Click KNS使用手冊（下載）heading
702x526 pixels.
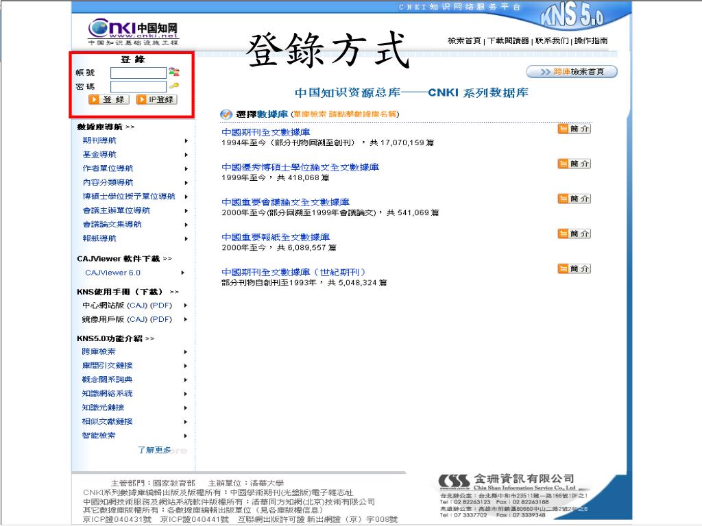click(x=120, y=292)
